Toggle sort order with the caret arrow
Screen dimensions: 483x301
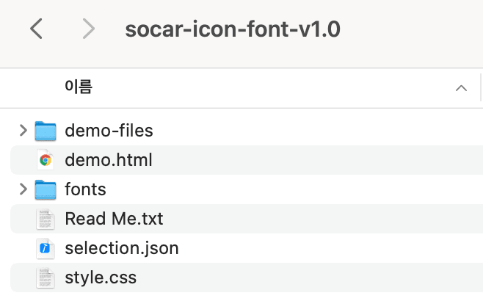461,88
